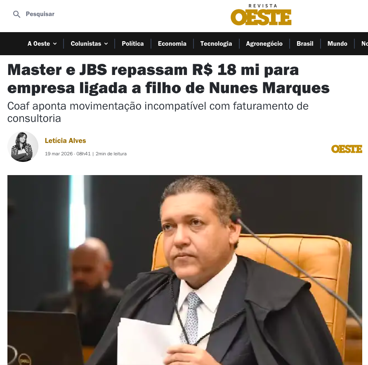Open the Revista Oeste header logo
Viewport: 368px width, 365px height.
tap(261, 14)
